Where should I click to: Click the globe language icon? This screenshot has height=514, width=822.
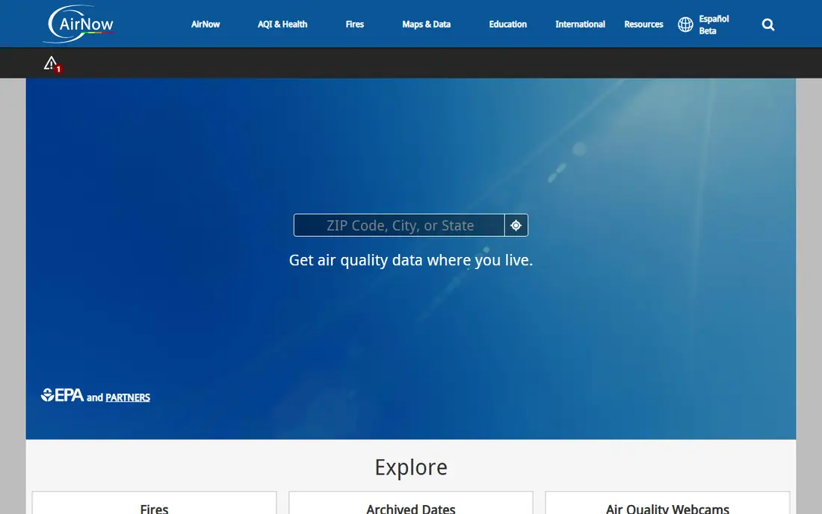(x=685, y=25)
